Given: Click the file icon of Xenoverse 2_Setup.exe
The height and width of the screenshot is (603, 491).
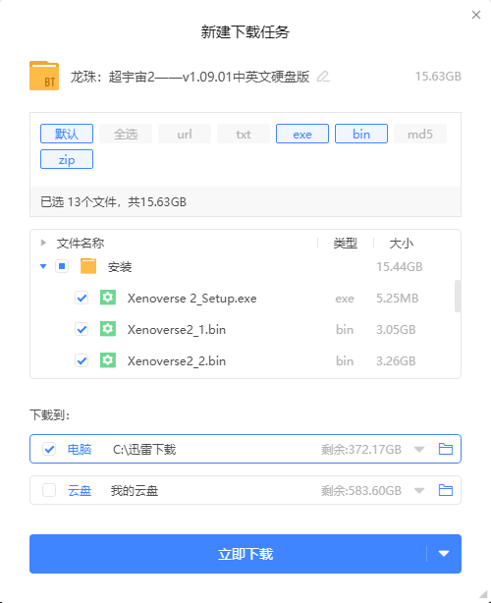Looking at the screenshot, I should point(108,298).
